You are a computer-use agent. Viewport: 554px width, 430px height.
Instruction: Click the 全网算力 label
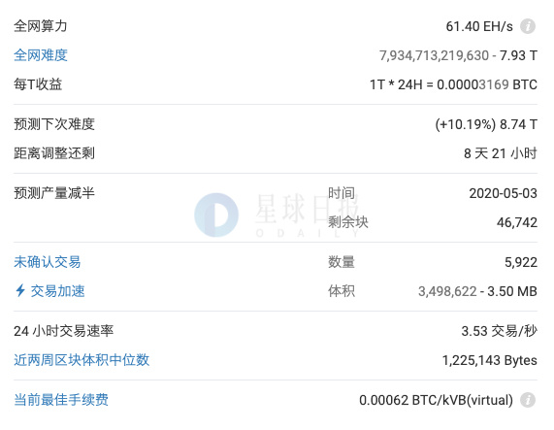(41, 26)
